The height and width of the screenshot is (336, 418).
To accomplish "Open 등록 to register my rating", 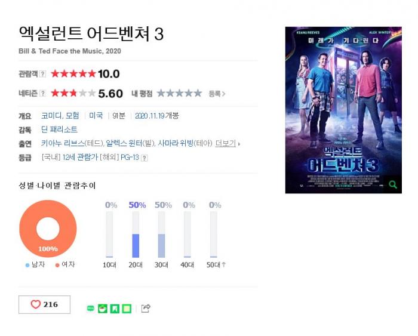I will pyautogui.click(x=217, y=94).
